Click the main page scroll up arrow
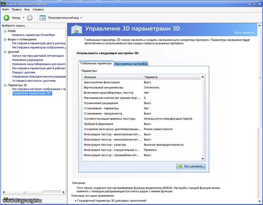 (x=259, y=26)
